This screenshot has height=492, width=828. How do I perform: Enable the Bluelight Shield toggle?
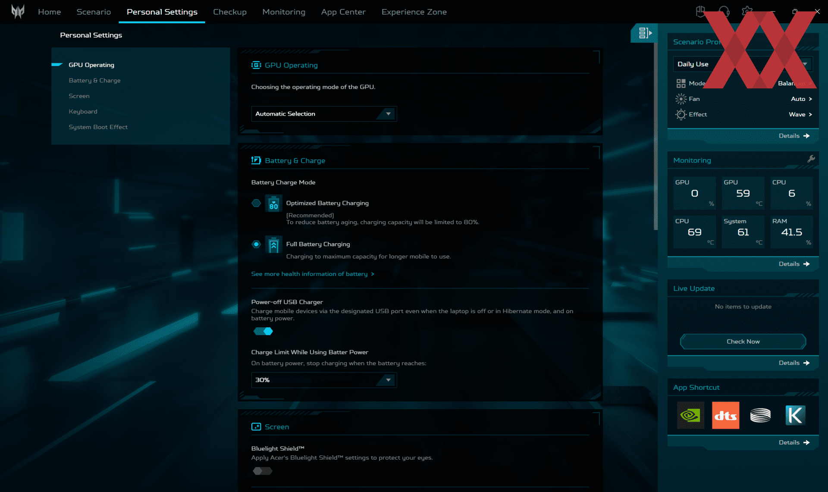pos(262,471)
